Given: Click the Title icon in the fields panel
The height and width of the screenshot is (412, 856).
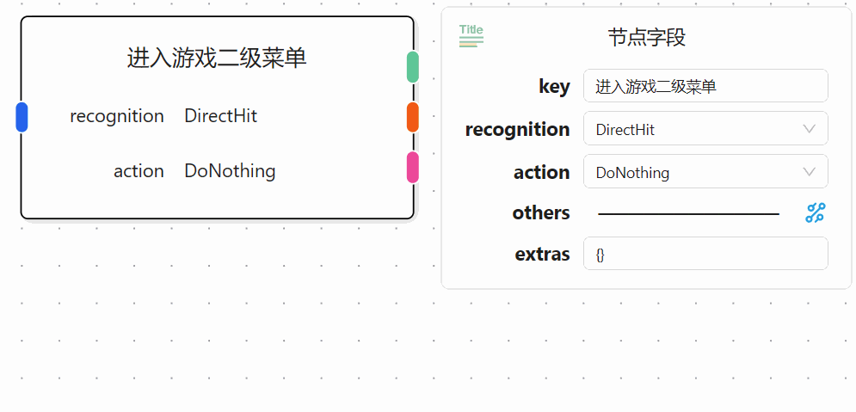Looking at the screenshot, I should tap(471, 35).
